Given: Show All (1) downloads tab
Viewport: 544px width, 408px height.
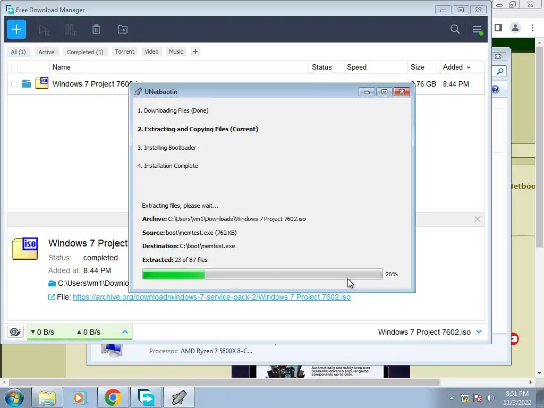Looking at the screenshot, I should coord(19,52).
